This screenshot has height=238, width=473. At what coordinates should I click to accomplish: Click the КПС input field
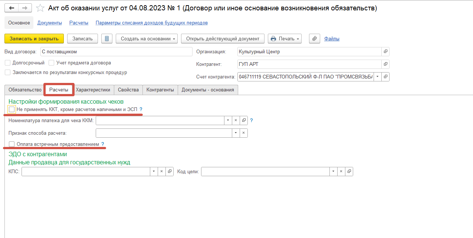[x=86, y=171]
